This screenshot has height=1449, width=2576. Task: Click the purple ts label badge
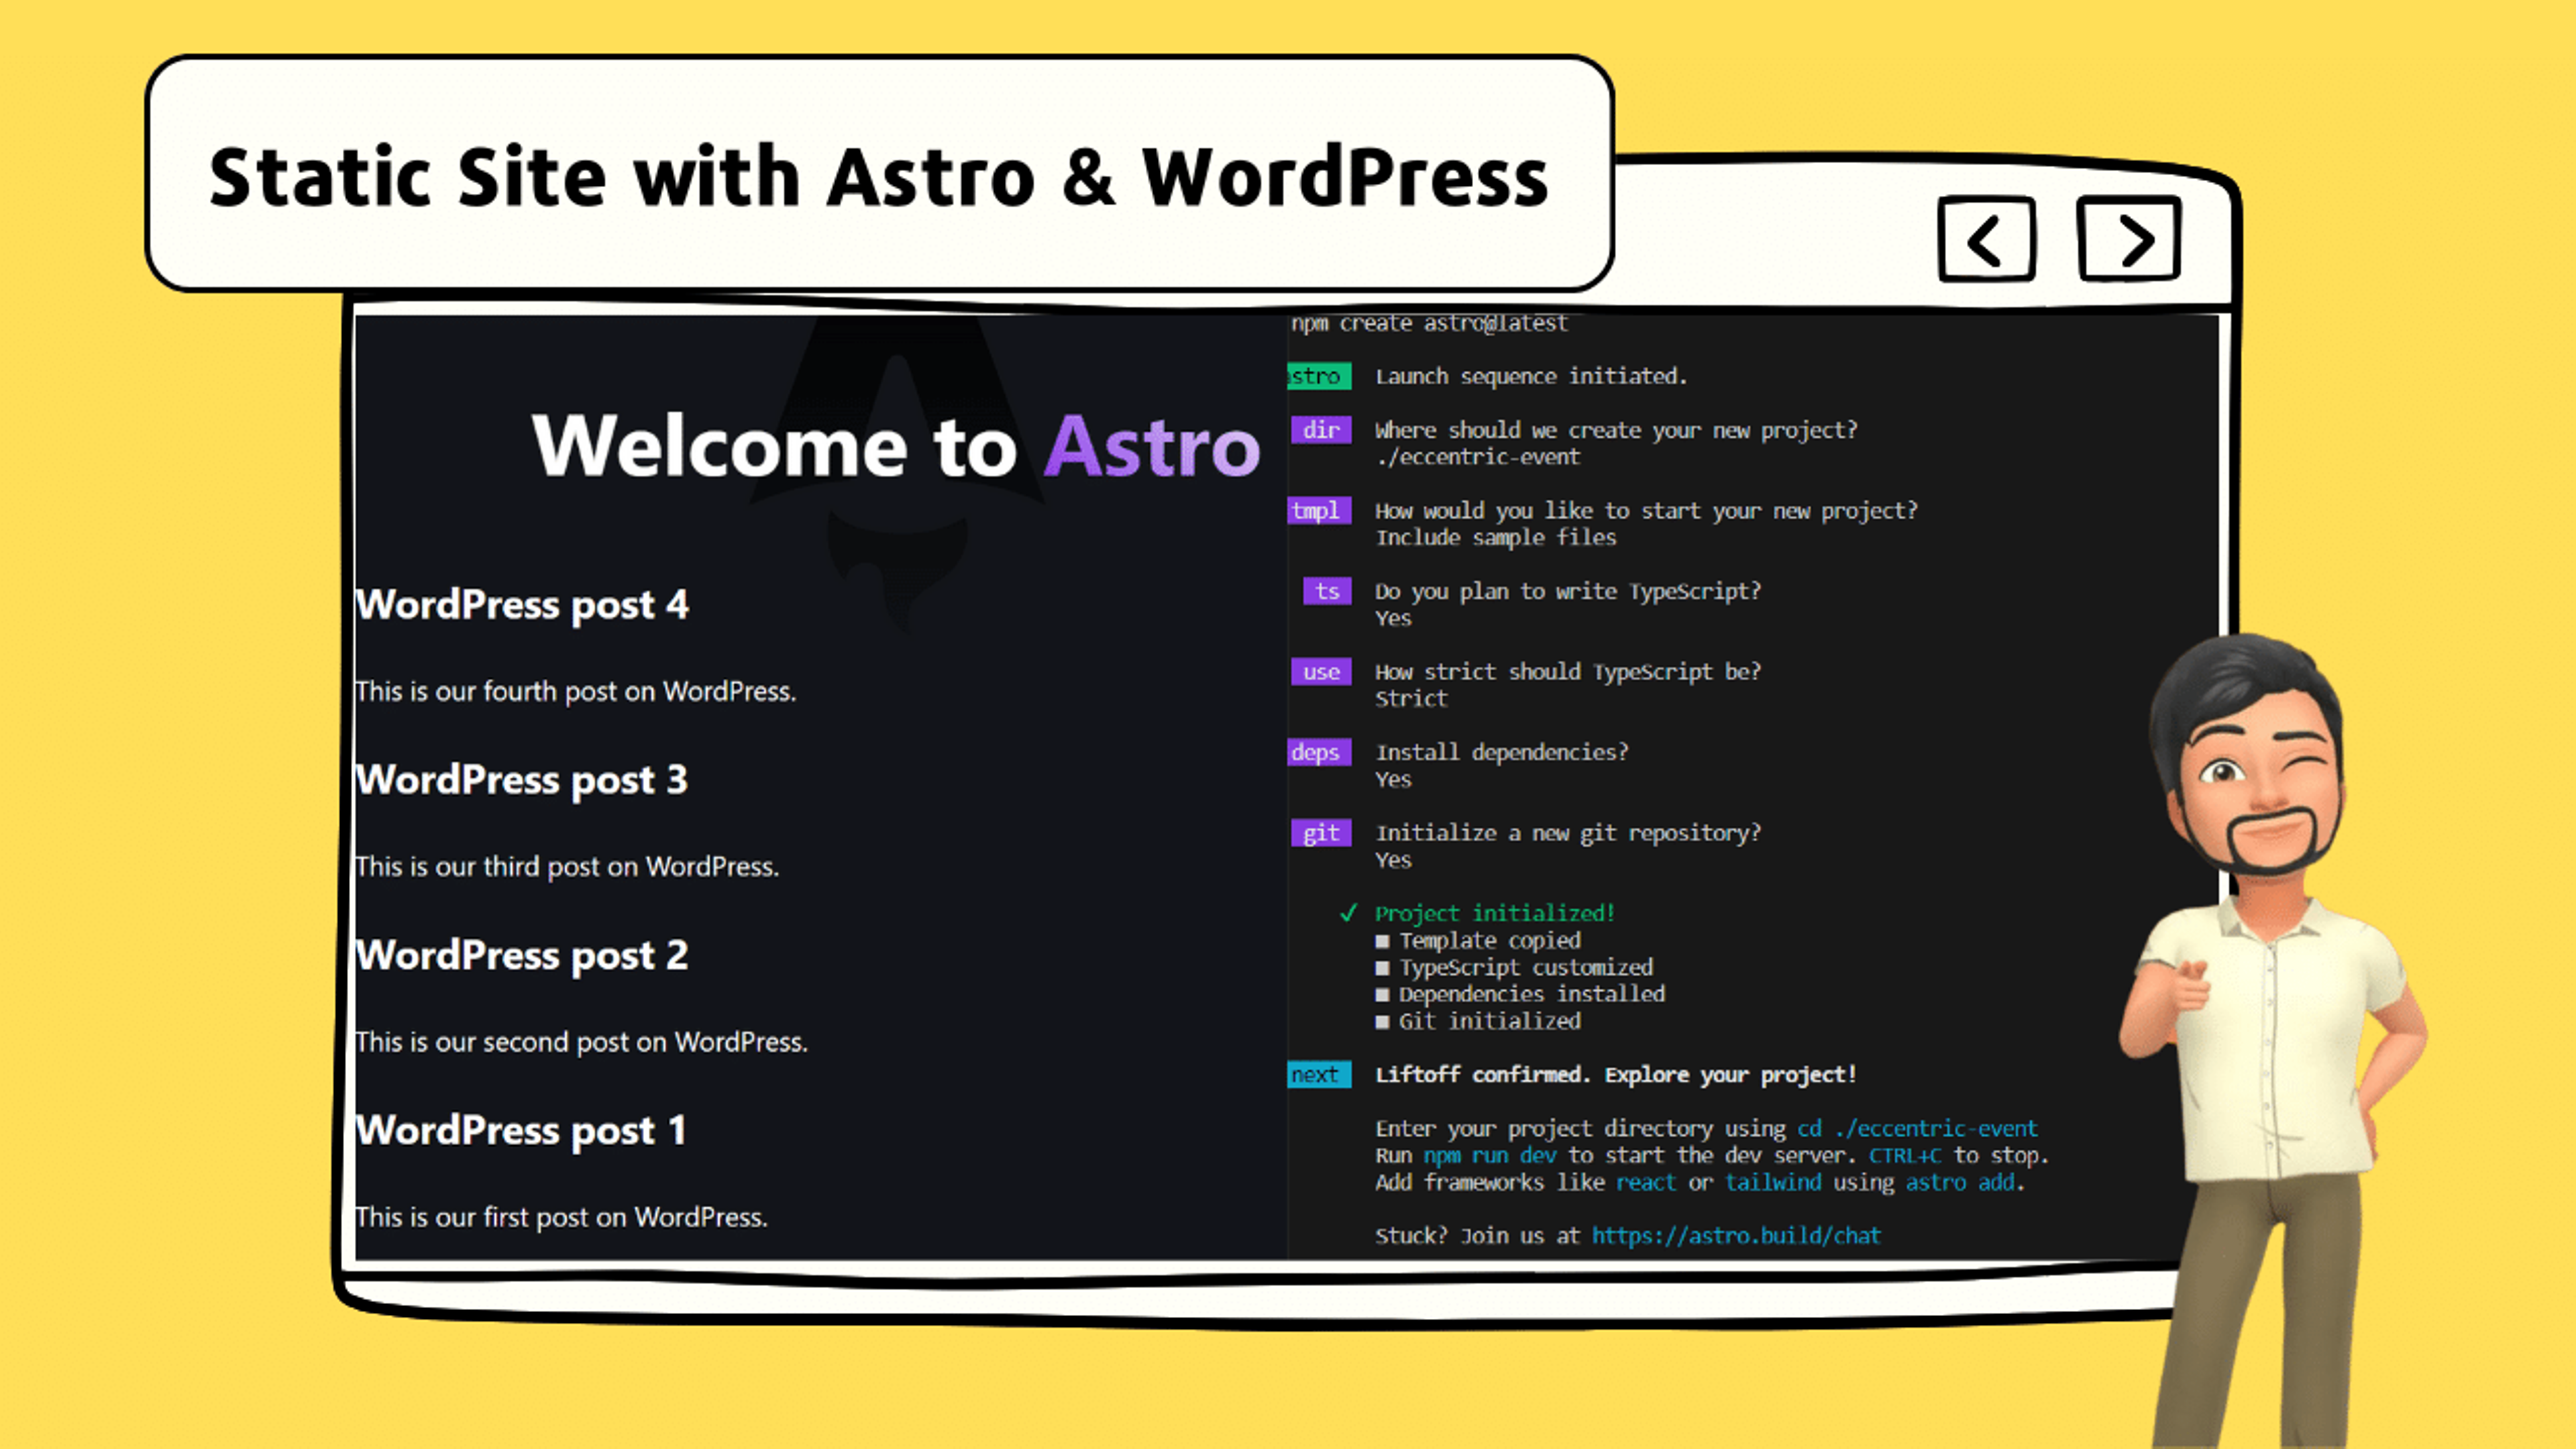point(1327,591)
